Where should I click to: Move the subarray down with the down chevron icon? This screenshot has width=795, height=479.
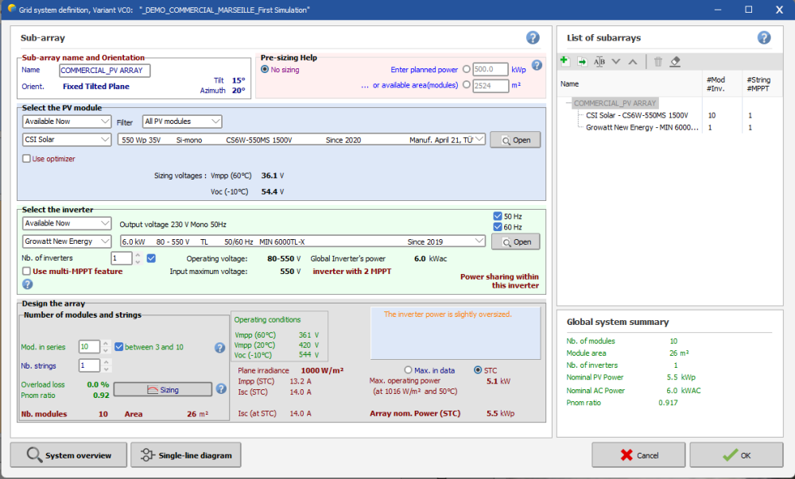(616, 61)
